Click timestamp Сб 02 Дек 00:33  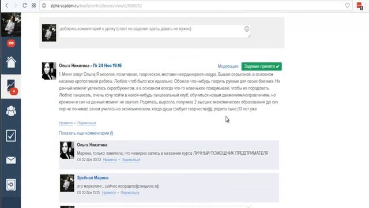[89, 159]
